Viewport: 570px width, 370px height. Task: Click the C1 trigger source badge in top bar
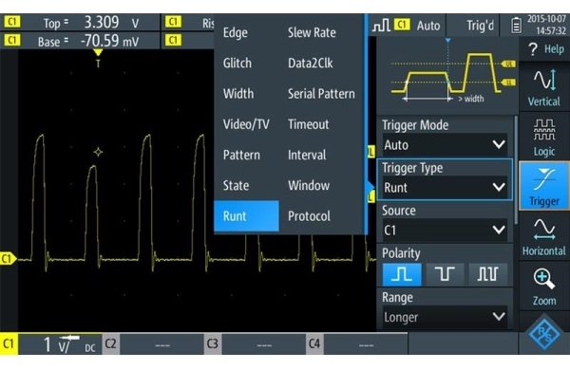[401, 25]
